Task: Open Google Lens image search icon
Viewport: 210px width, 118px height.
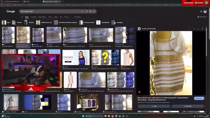Action: point(91,11)
